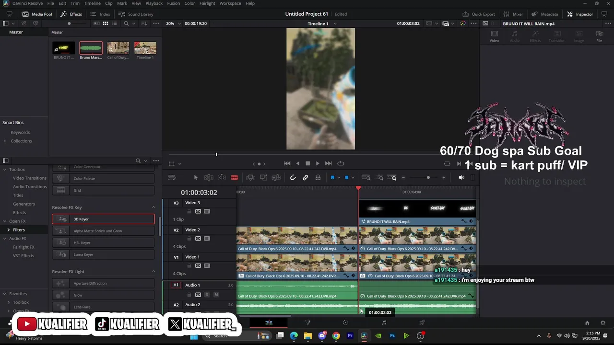Click the A1 destination control
The width and height of the screenshot is (614, 345).
coord(176,285)
